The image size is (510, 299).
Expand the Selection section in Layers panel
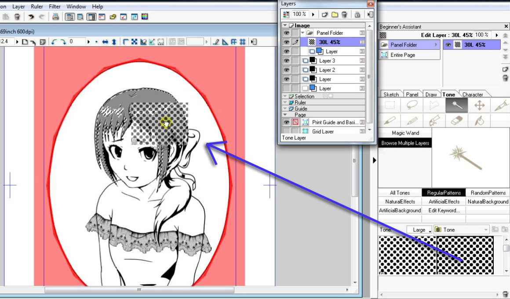[x=285, y=96]
